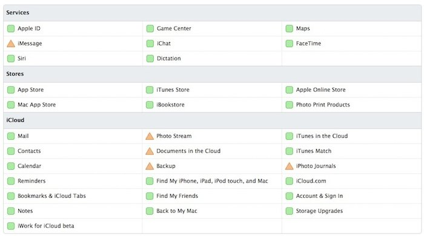Screen dimensions: 424x236
Task: Click the Stores section header
Action: click(212, 74)
